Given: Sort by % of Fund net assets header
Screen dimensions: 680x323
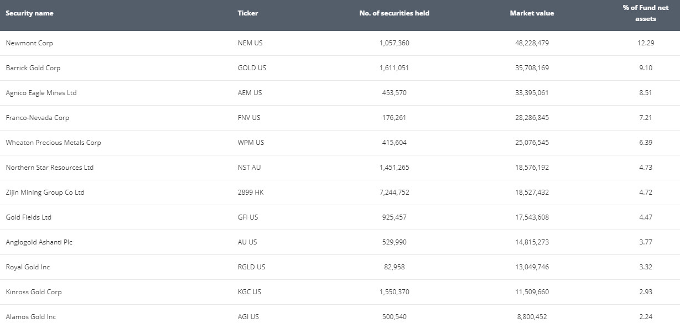Looking at the screenshot, I should (x=646, y=13).
